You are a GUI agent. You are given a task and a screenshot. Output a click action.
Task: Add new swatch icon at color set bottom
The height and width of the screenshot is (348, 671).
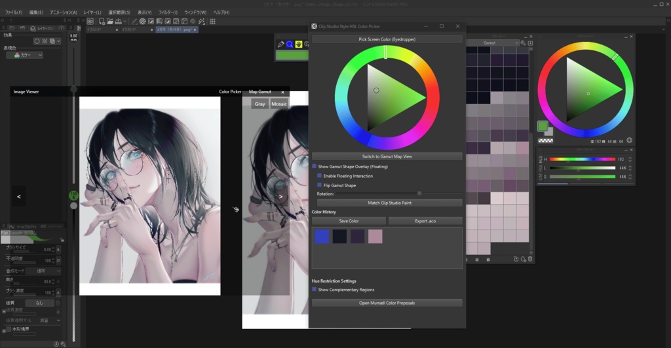(516, 259)
